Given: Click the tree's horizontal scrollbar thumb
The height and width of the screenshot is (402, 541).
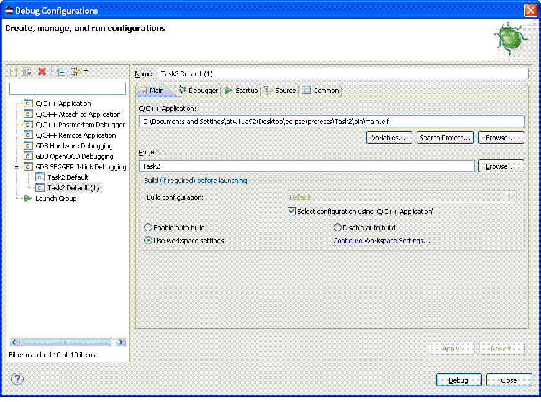Looking at the screenshot, I should point(66,342).
